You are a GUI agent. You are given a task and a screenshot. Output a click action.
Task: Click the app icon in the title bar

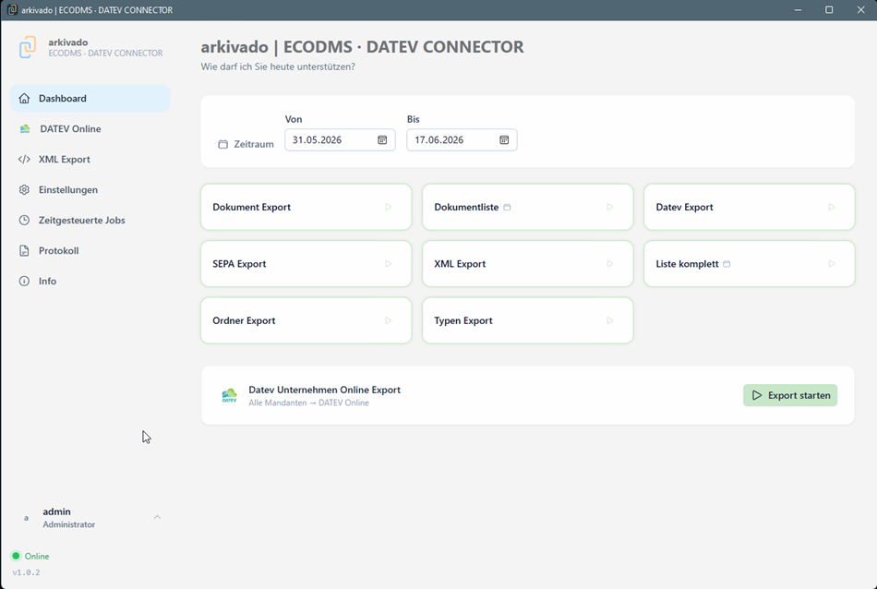coord(12,10)
